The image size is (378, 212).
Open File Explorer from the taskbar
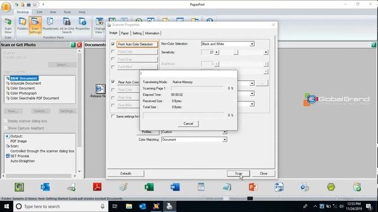(129, 206)
